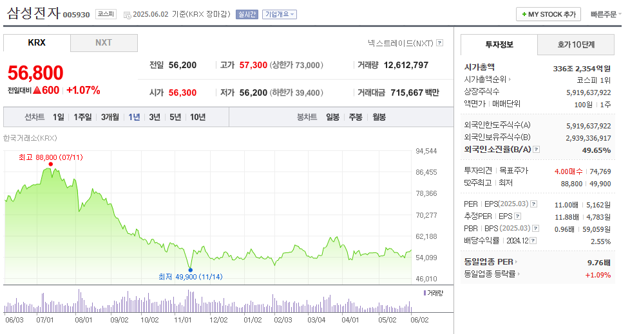Click MY STOCK 추가 button
This screenshot has width=630, height=334.
click(548, 14)
